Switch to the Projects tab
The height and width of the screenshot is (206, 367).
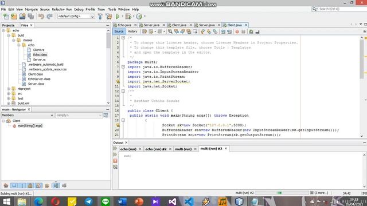tap(9, 25)
